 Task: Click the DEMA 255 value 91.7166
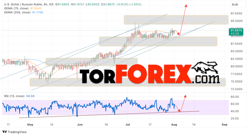pos(38,12)
